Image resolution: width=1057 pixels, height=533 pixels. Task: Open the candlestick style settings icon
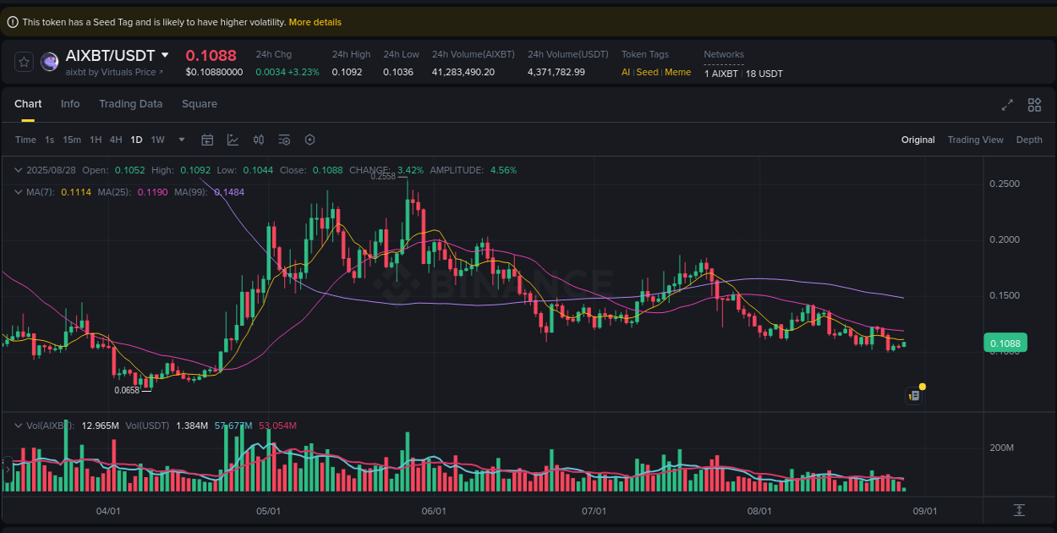[259, 140]
